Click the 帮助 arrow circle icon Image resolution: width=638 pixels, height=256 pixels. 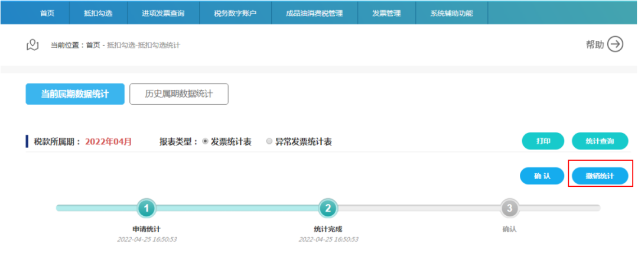615,44
